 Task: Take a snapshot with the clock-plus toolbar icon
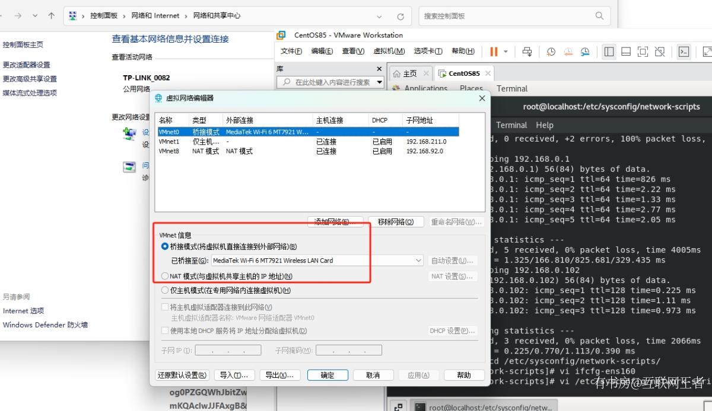coord(551,52)
